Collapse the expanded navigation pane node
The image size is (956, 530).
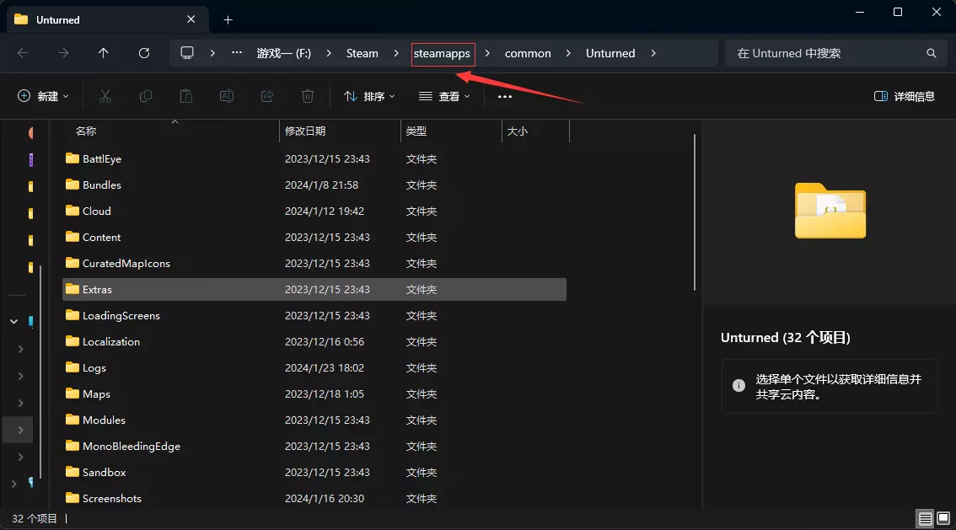click(x=14, y=321)
